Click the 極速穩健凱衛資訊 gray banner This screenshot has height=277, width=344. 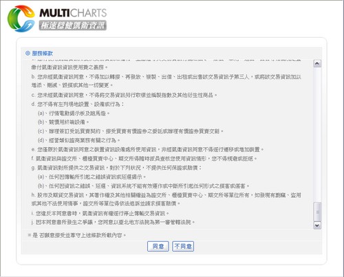[x=73, y=25]
